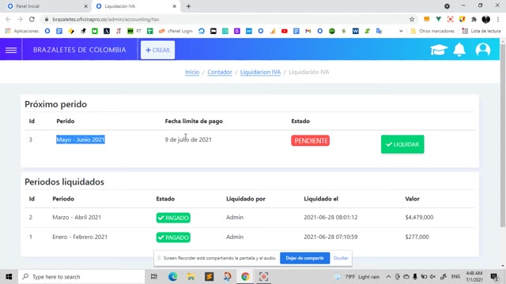Open the cPanel Login bookmark
The width and height of the screenshot is (506, 284).
coord(176,31)
